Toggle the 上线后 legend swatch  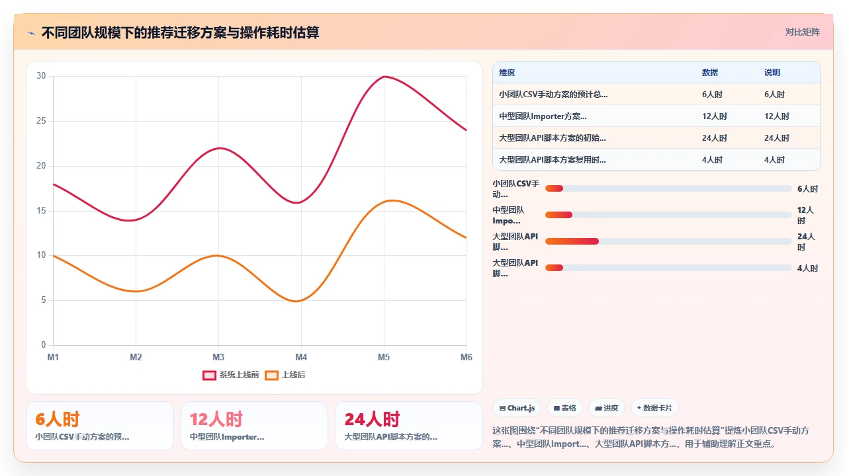pos(271,375)
